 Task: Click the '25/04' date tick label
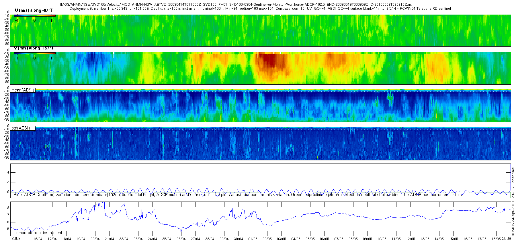[167, 239]
